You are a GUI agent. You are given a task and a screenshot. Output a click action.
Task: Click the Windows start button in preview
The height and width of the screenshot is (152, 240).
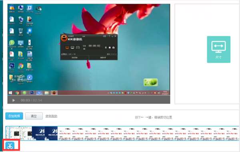pyautogui.click(x=10, y=93)
